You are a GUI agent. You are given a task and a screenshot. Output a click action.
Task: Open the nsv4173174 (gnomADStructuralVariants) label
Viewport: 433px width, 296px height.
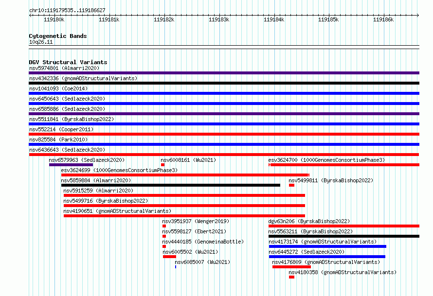tap(323, 242)
